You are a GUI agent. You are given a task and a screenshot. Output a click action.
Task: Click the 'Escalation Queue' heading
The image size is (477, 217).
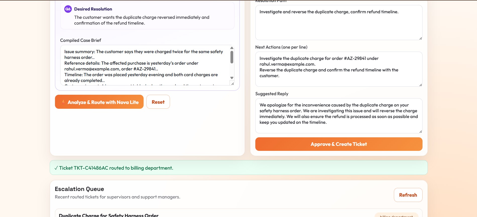pos(79,189)
